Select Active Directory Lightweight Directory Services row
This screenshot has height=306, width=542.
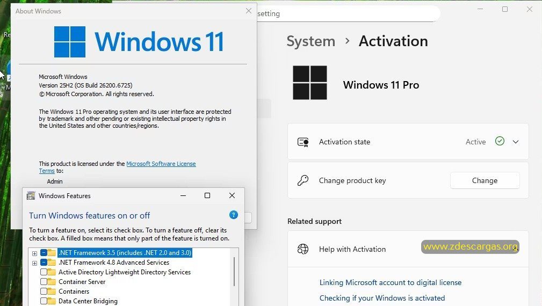coord(125,272)
